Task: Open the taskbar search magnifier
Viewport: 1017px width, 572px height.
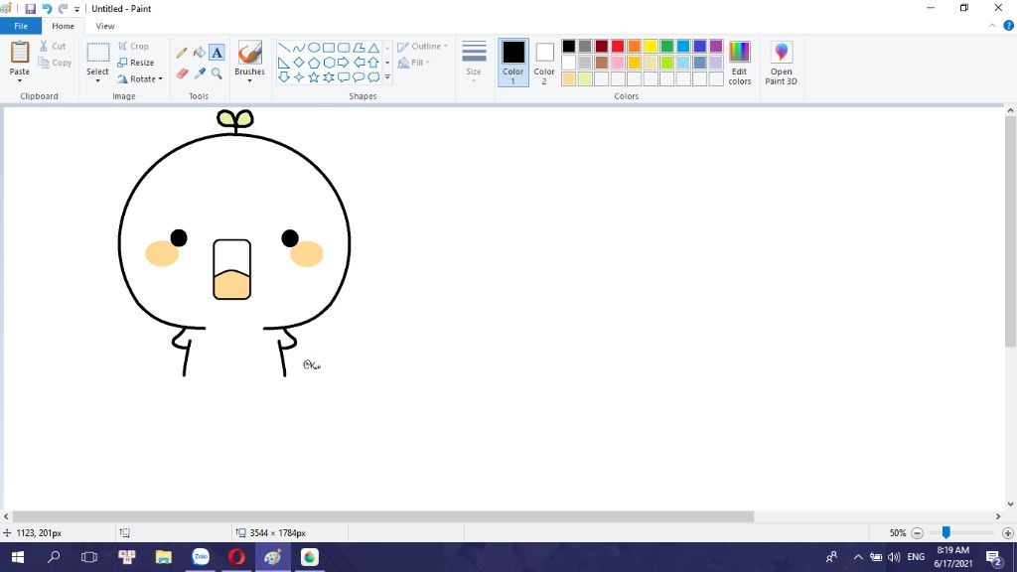Action: click(54, 557)
